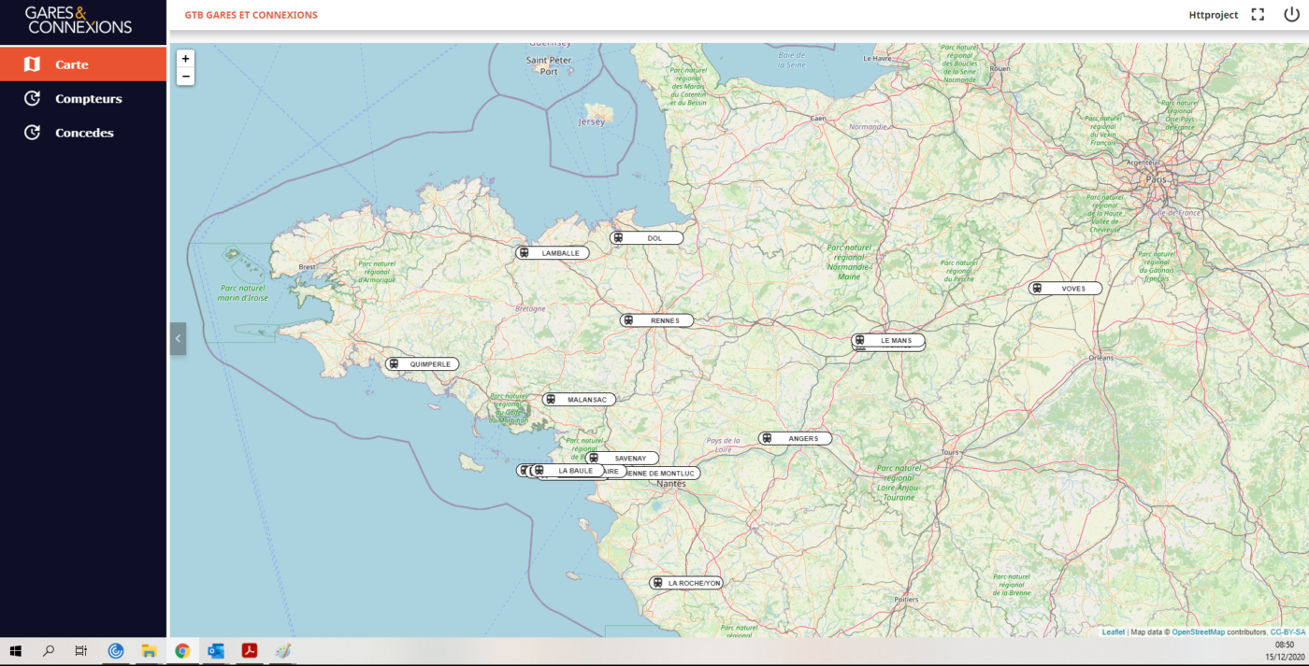Click the Gares & Connexions logo
Image resolution: width=1309 pixels, height=666 pixels.
click(79, 21)
